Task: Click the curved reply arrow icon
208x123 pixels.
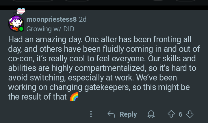Action: tap(111, 114)
